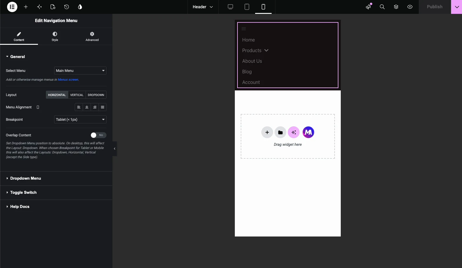Collapse the left panel with arrow handle
Screen dimensions: 462x268
click(x=114, y=149)
